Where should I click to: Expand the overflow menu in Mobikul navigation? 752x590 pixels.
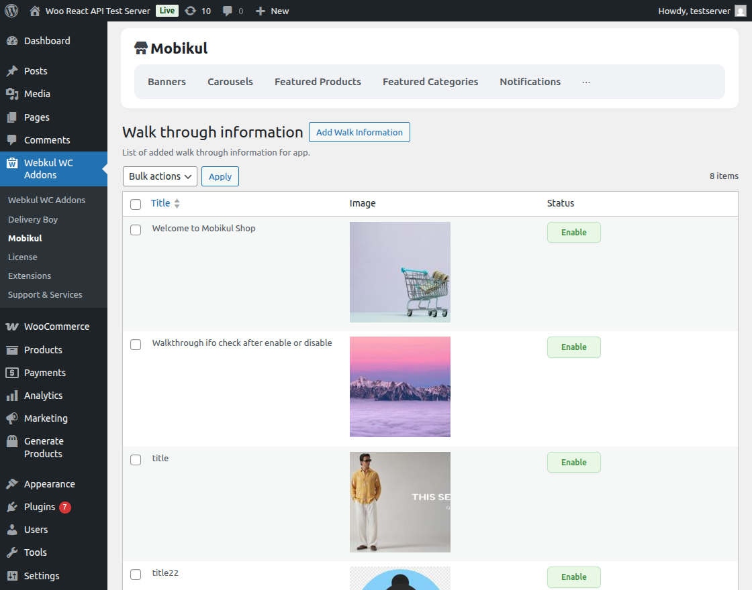[x=585, y=81]
